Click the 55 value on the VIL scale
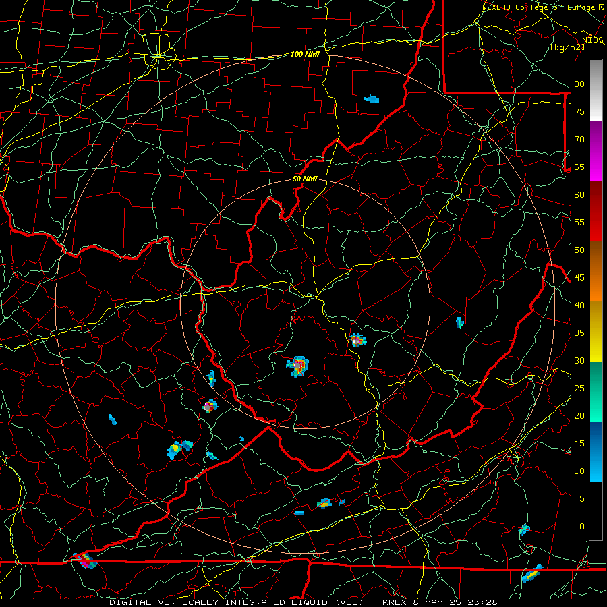The height and width of the screenshot is (607, 607). click(x=579, y=222)
